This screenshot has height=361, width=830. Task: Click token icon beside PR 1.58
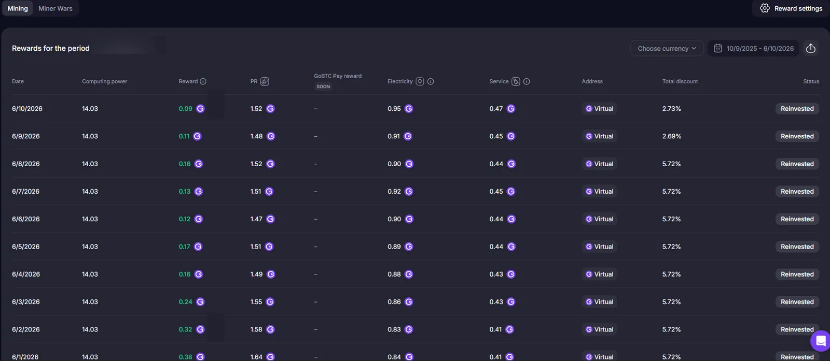tap(270, 329)
